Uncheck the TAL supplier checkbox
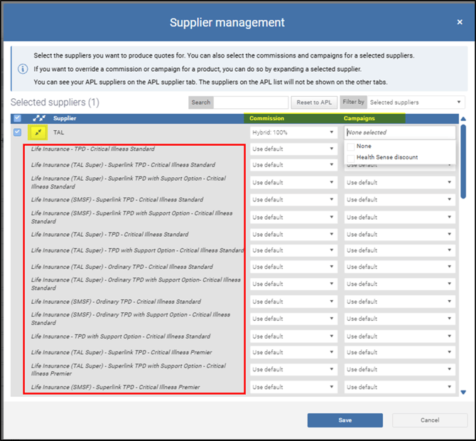Viewport: 476px width, 441px height. coord(18,132)
